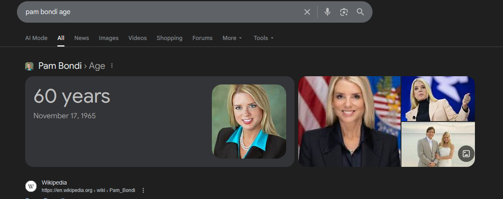Open the photo of her speaking in beige blazer
Viewport: 503px width, 199px height.
click(438, 98)
